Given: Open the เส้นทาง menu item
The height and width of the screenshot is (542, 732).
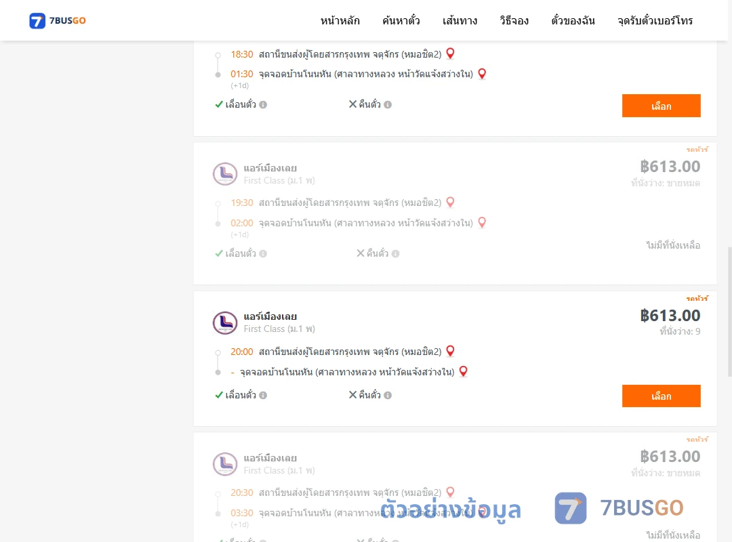Looking at the screenshot, I should click(460, 20).
